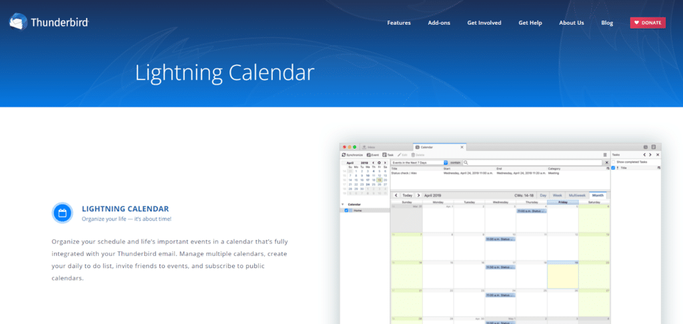Click the new Event icon

[x=368, y=155]
